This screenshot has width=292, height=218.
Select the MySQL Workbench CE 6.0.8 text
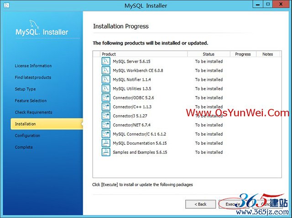(x=138, y=71)
